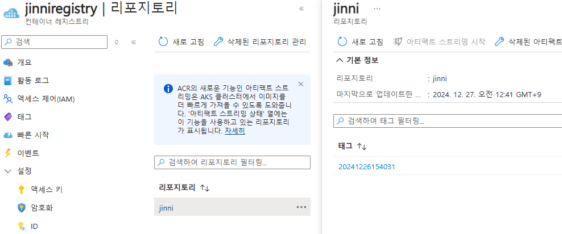Collapse the 기본 정보 section
Image resolution: width=562 pixels, height=234 pixels.
point(340,60)
